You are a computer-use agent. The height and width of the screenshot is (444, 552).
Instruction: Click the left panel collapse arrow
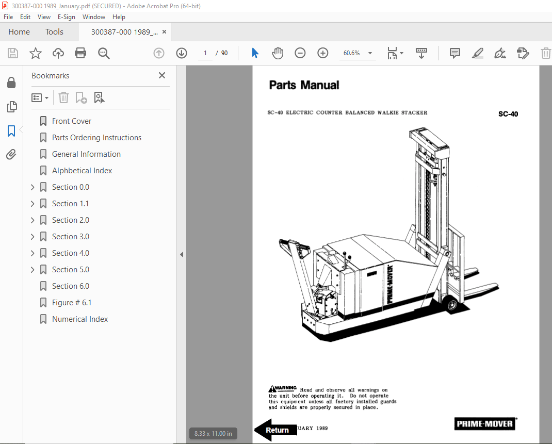tap(181, 254)
